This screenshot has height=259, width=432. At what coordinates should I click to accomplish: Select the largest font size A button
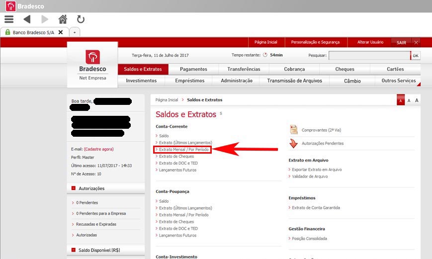417,100
